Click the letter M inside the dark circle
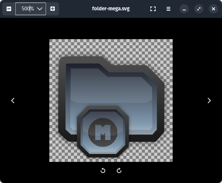 103,132
